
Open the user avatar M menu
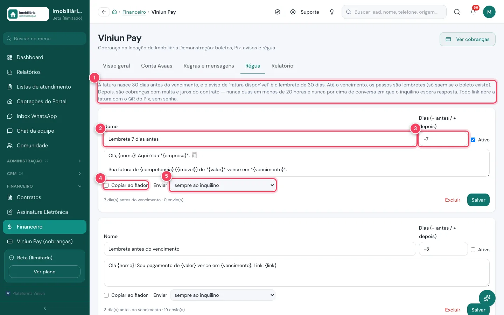489,12
